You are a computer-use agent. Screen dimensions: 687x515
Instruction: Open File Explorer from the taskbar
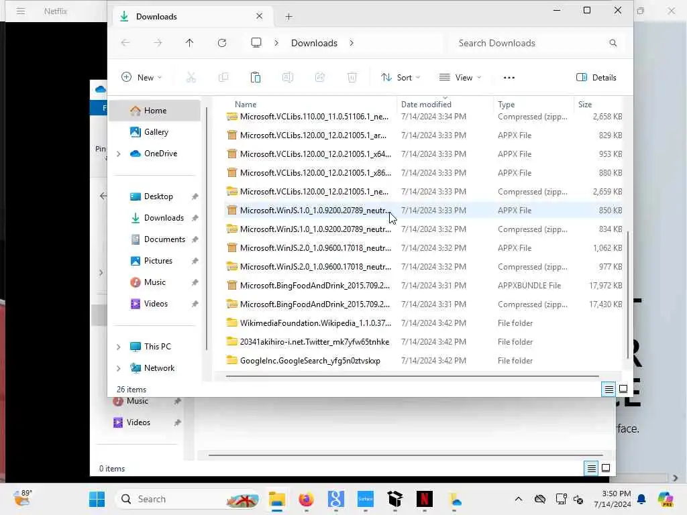pos(277,499)
